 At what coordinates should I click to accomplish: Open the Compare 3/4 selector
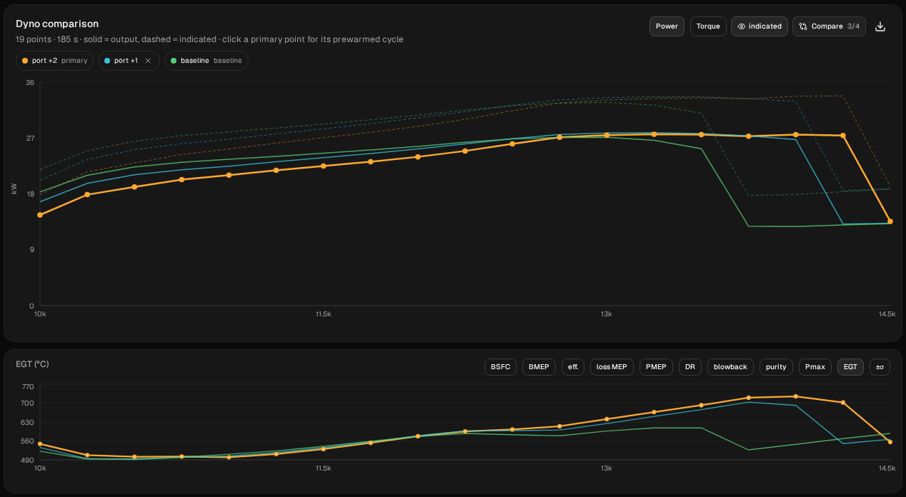829,26
